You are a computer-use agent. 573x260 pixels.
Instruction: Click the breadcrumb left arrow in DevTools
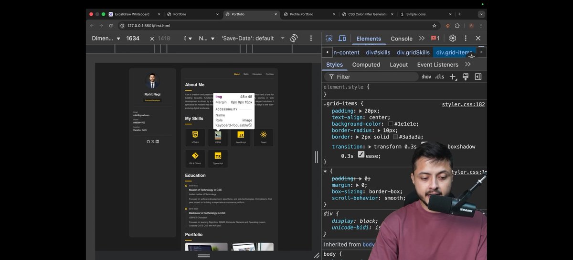click(327, 52)
